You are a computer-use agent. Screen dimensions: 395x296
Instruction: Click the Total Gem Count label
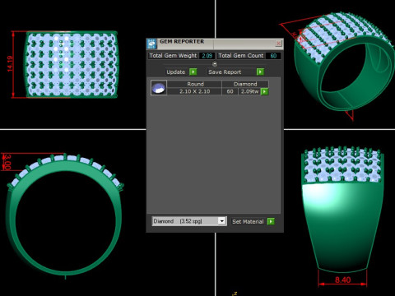[241, 56]
